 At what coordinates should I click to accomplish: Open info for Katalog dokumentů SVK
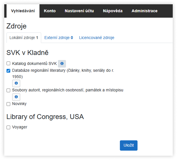(62, 63)
